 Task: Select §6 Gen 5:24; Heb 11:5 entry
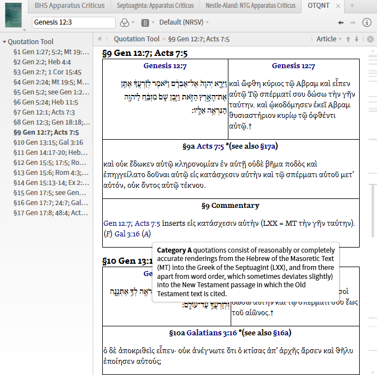(x=46, y=102)
